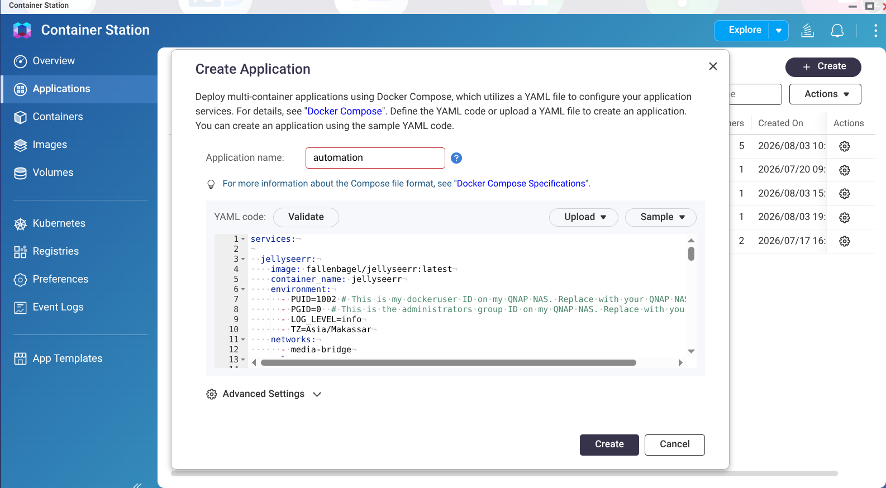
Task: Click Cancel in the dialog
Action: pyautogui.click(x=675, y=445)
